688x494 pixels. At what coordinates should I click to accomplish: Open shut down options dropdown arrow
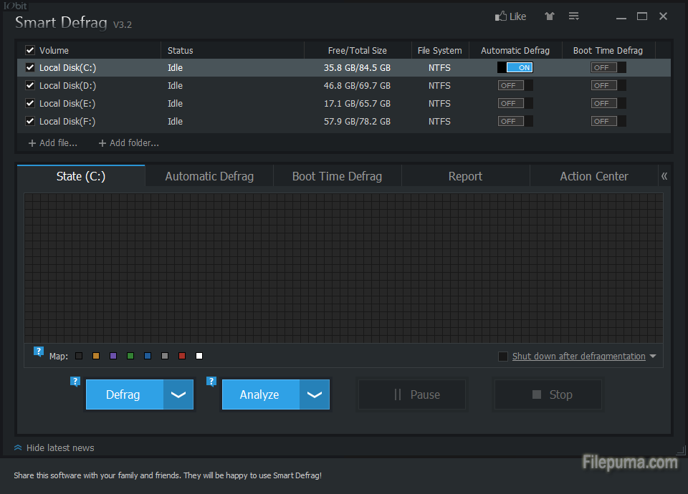coord(653,357)
